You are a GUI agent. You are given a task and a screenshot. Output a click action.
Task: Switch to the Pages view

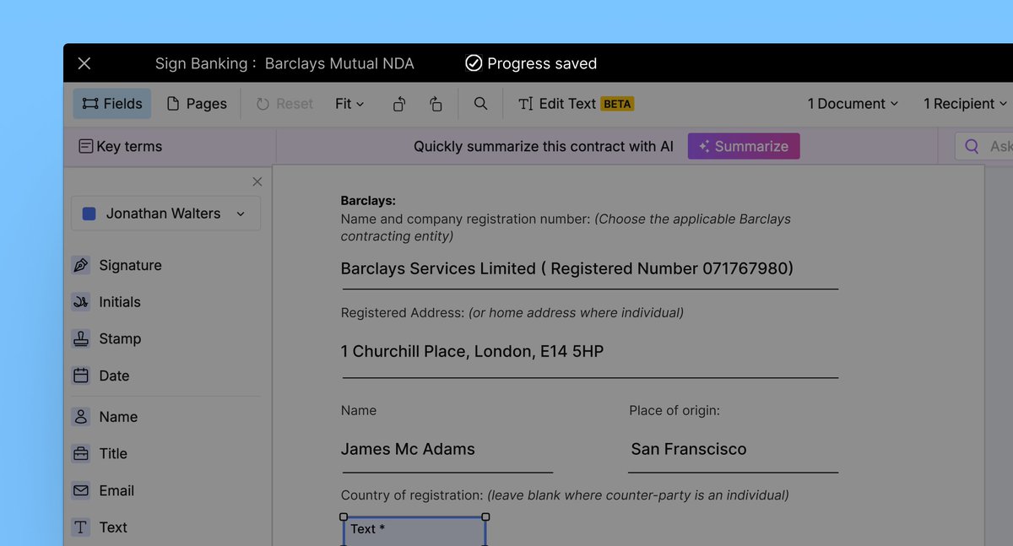(x=197, y=104)
